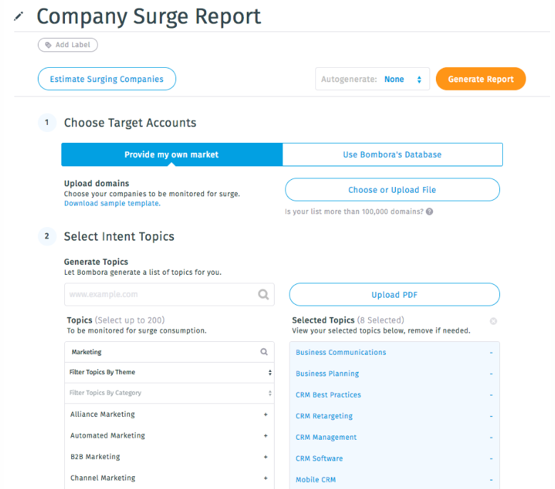Viewport: 555px width, 489px height.
Task: Remove CRM Software from selected topics
Action: [x=491, y=459]
